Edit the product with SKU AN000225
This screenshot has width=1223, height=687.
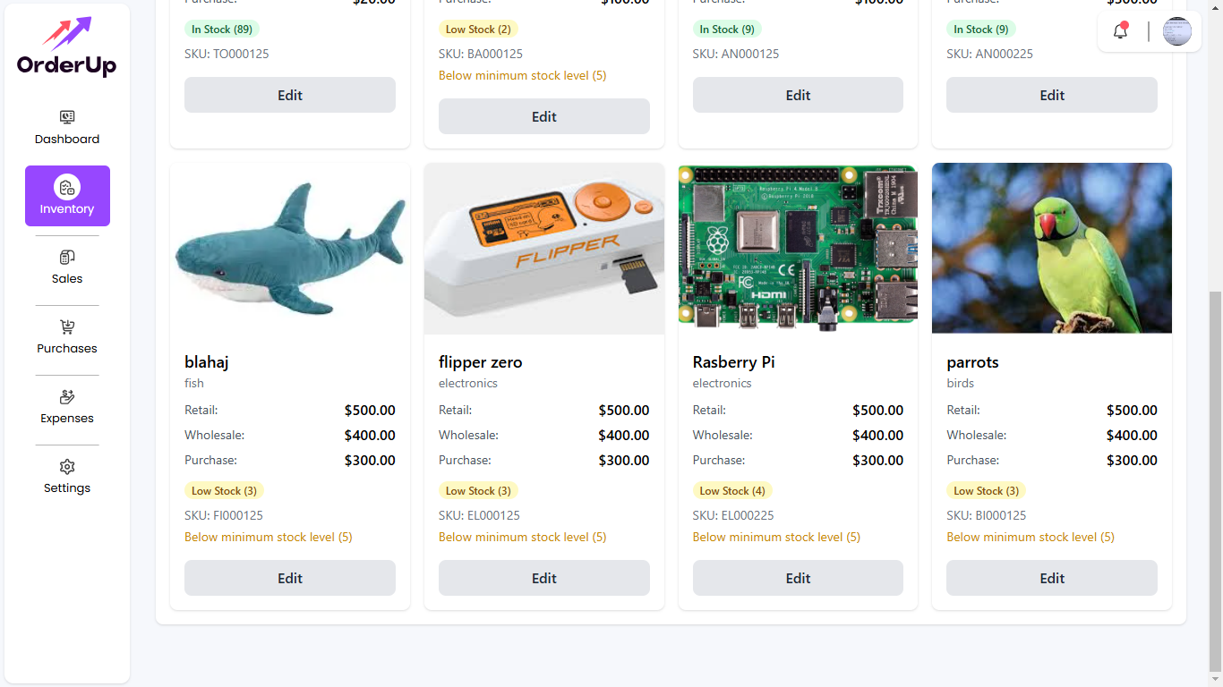[x=1052, y=95]
